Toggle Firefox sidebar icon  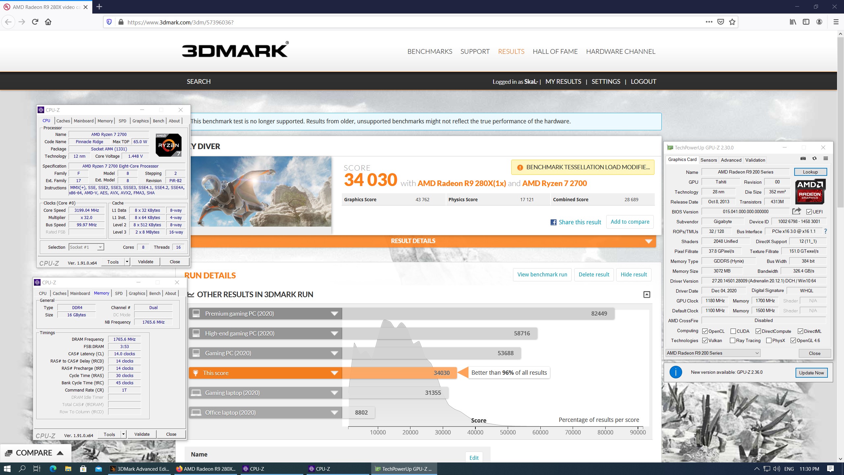(806, 22)
